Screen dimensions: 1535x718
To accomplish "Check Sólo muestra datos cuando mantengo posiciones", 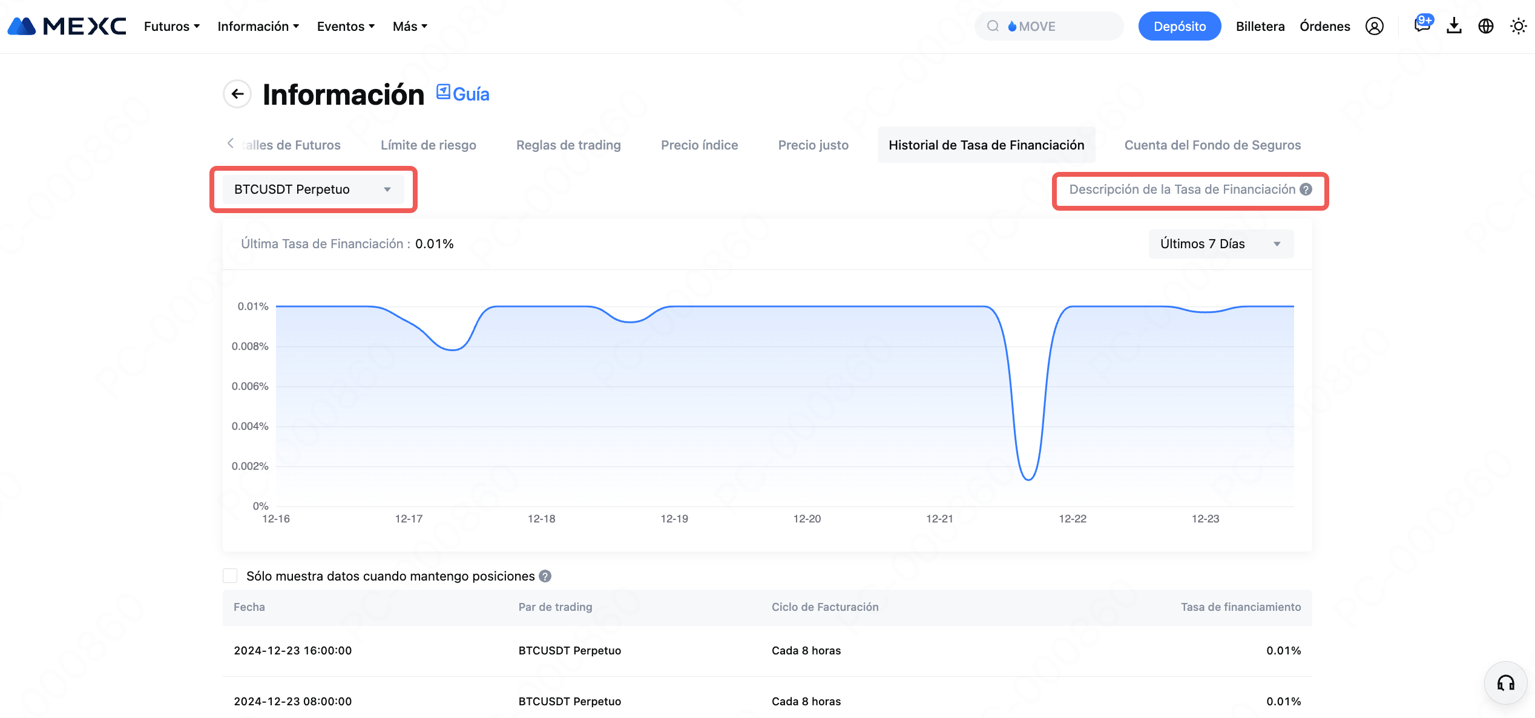I will 230,576.
